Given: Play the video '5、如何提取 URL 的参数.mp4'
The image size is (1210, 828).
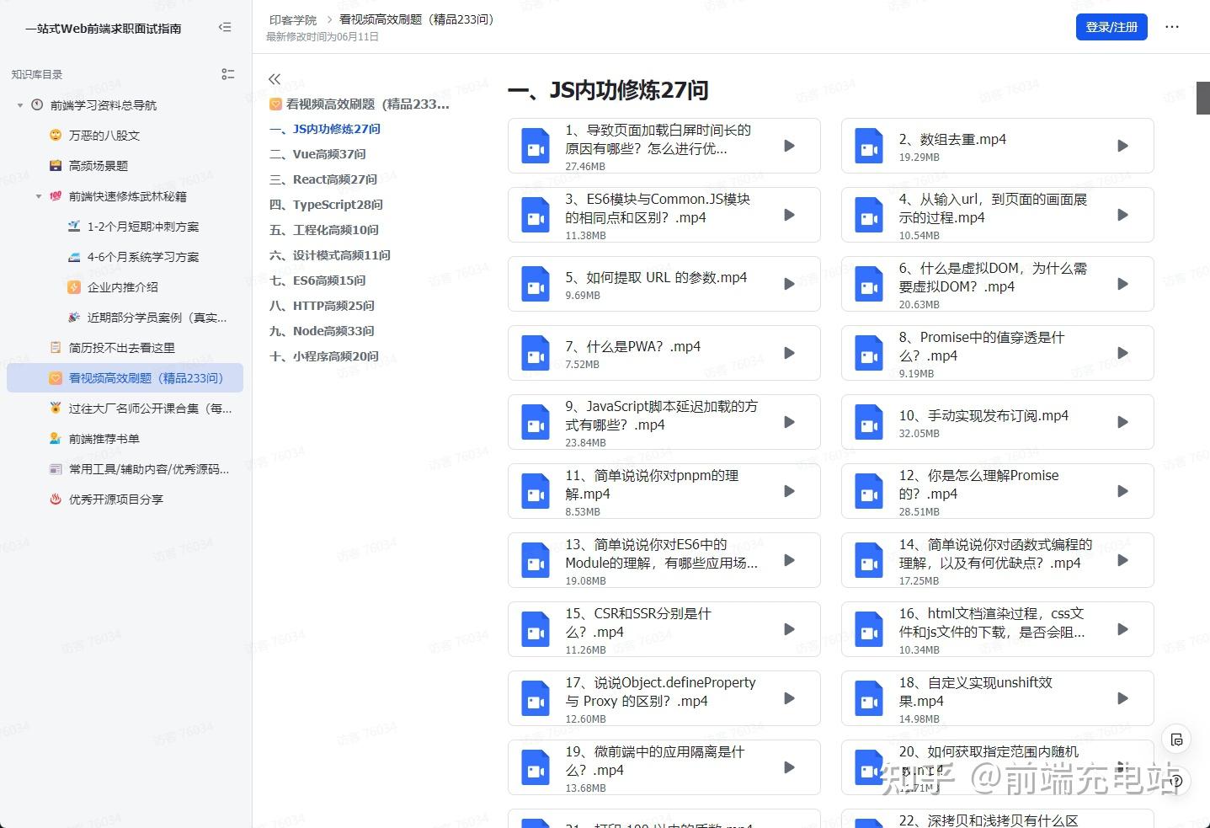Looking at the screenshot, I should [789, 284].
